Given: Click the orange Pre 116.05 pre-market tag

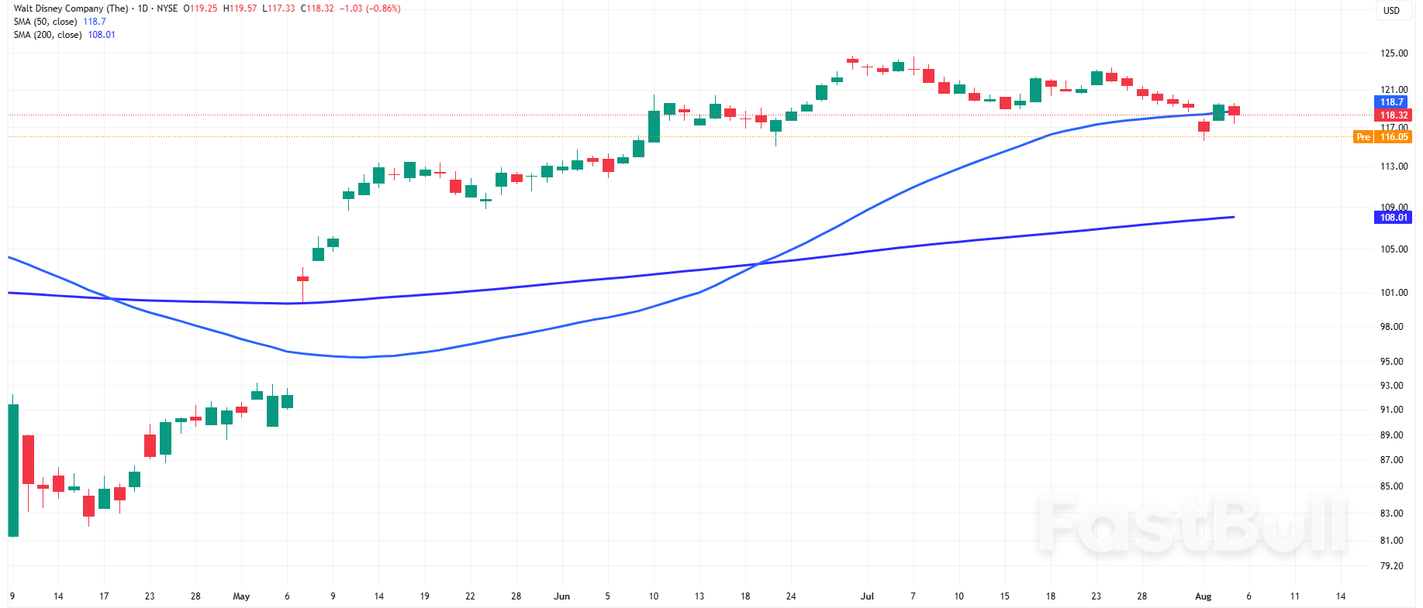Looking at the screenshot, I should pos(1383,137).
